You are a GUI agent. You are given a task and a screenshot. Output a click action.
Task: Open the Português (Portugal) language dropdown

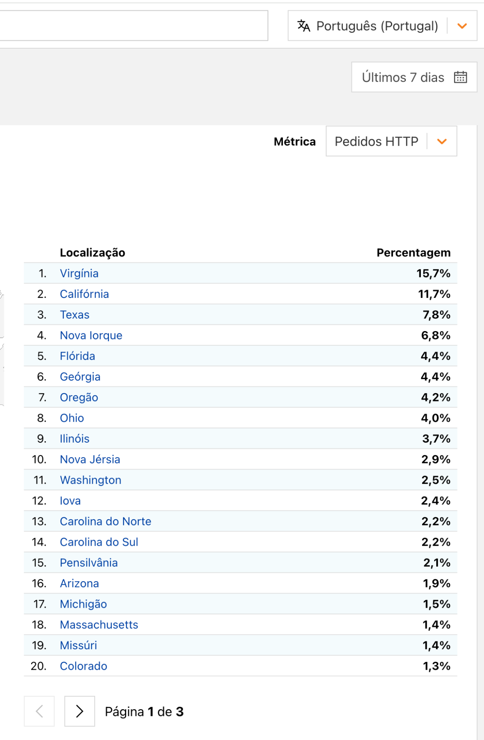(x=382, y=26)
